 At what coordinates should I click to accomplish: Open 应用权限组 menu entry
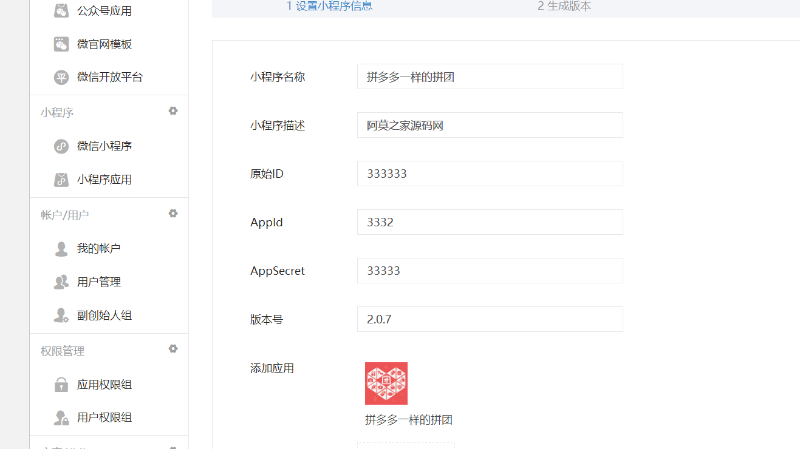tap(104, 385)
